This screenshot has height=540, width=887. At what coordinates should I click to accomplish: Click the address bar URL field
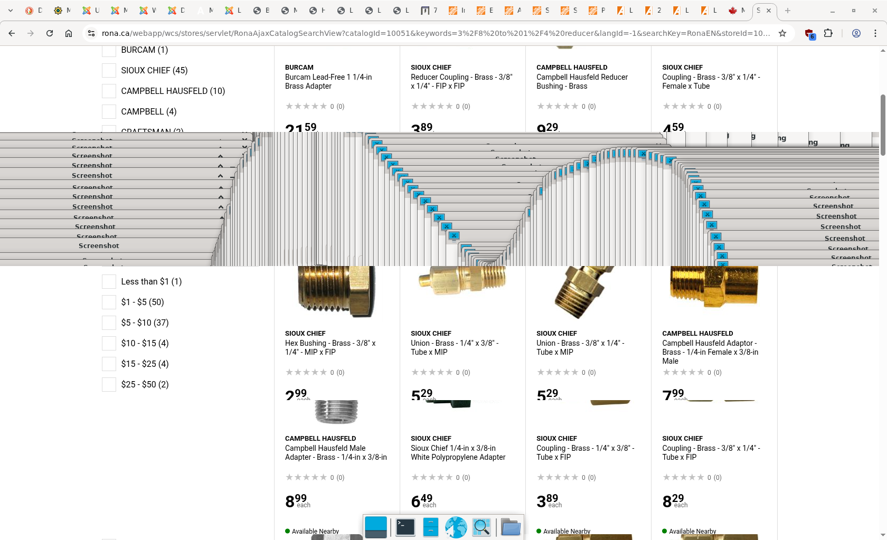[436, 33]
